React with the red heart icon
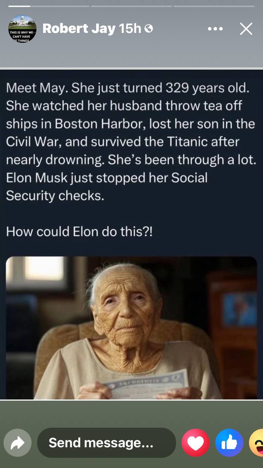 point(196,443)
